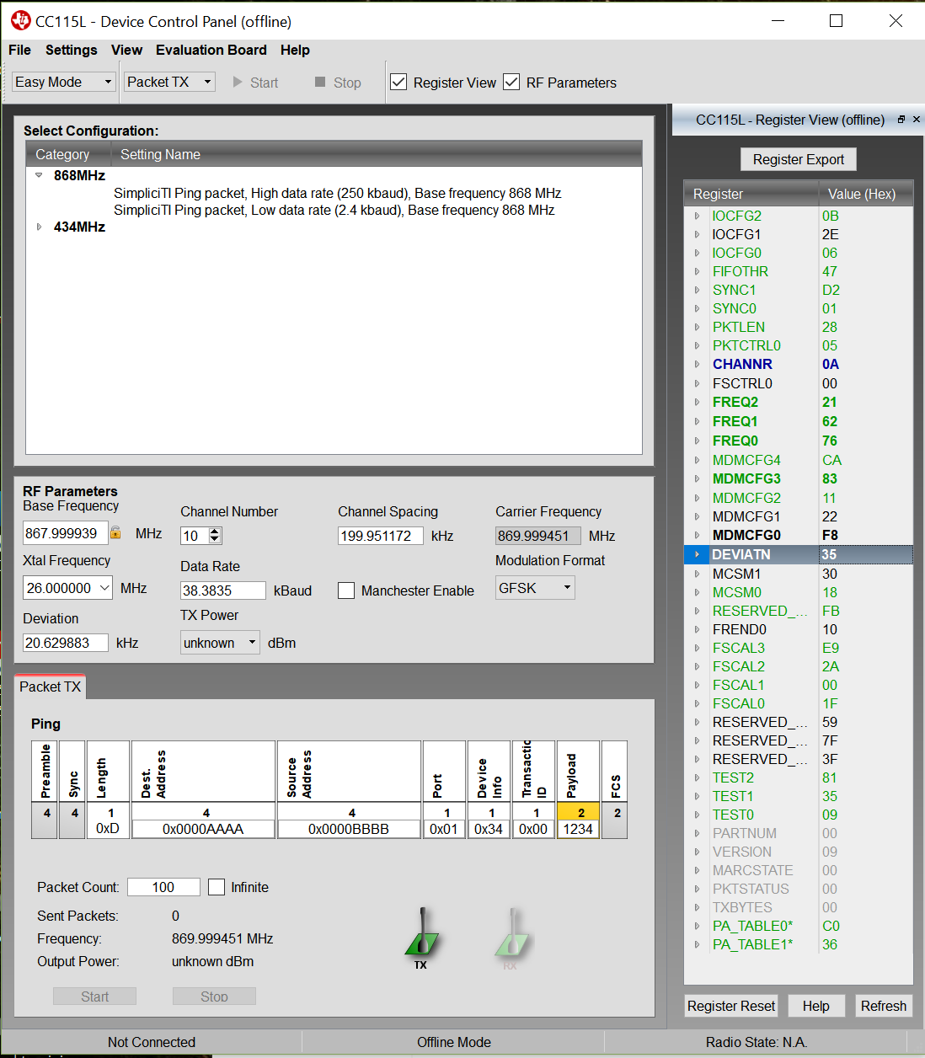Open the Packet TX mode dropdown

click(169, 82)
